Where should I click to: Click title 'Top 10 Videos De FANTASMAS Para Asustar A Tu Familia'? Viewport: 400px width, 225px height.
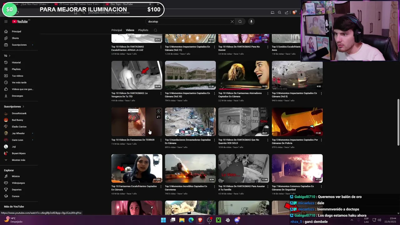[x=242, y=188]
